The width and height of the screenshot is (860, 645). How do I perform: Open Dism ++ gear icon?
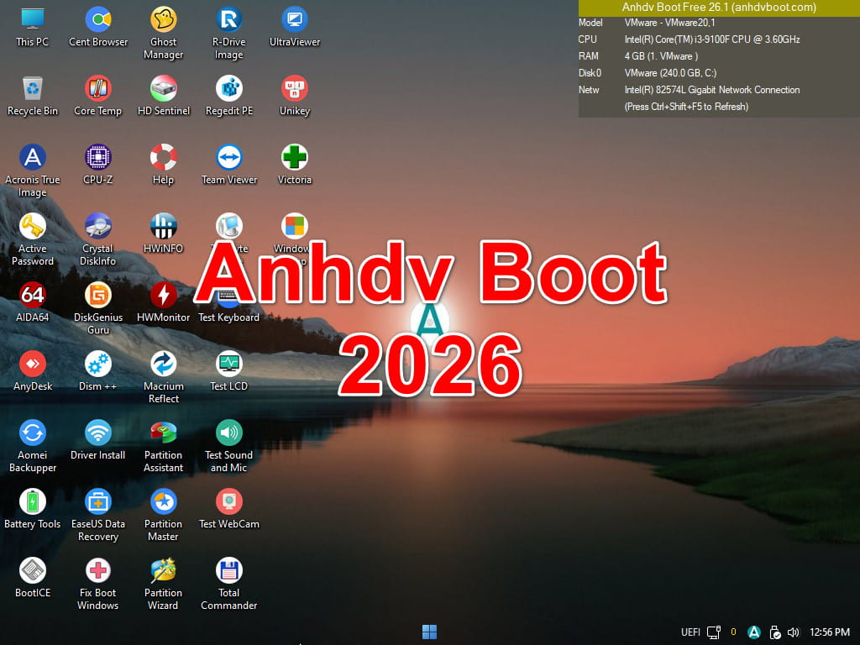point(98,370)
